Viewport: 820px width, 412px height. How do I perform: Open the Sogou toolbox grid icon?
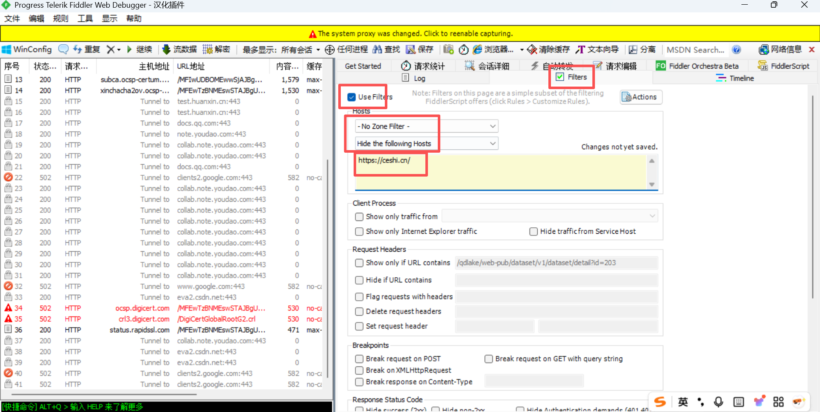(779, 402)
